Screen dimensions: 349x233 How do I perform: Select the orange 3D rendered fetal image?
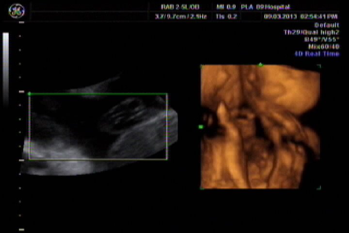(x=260, y=126)
